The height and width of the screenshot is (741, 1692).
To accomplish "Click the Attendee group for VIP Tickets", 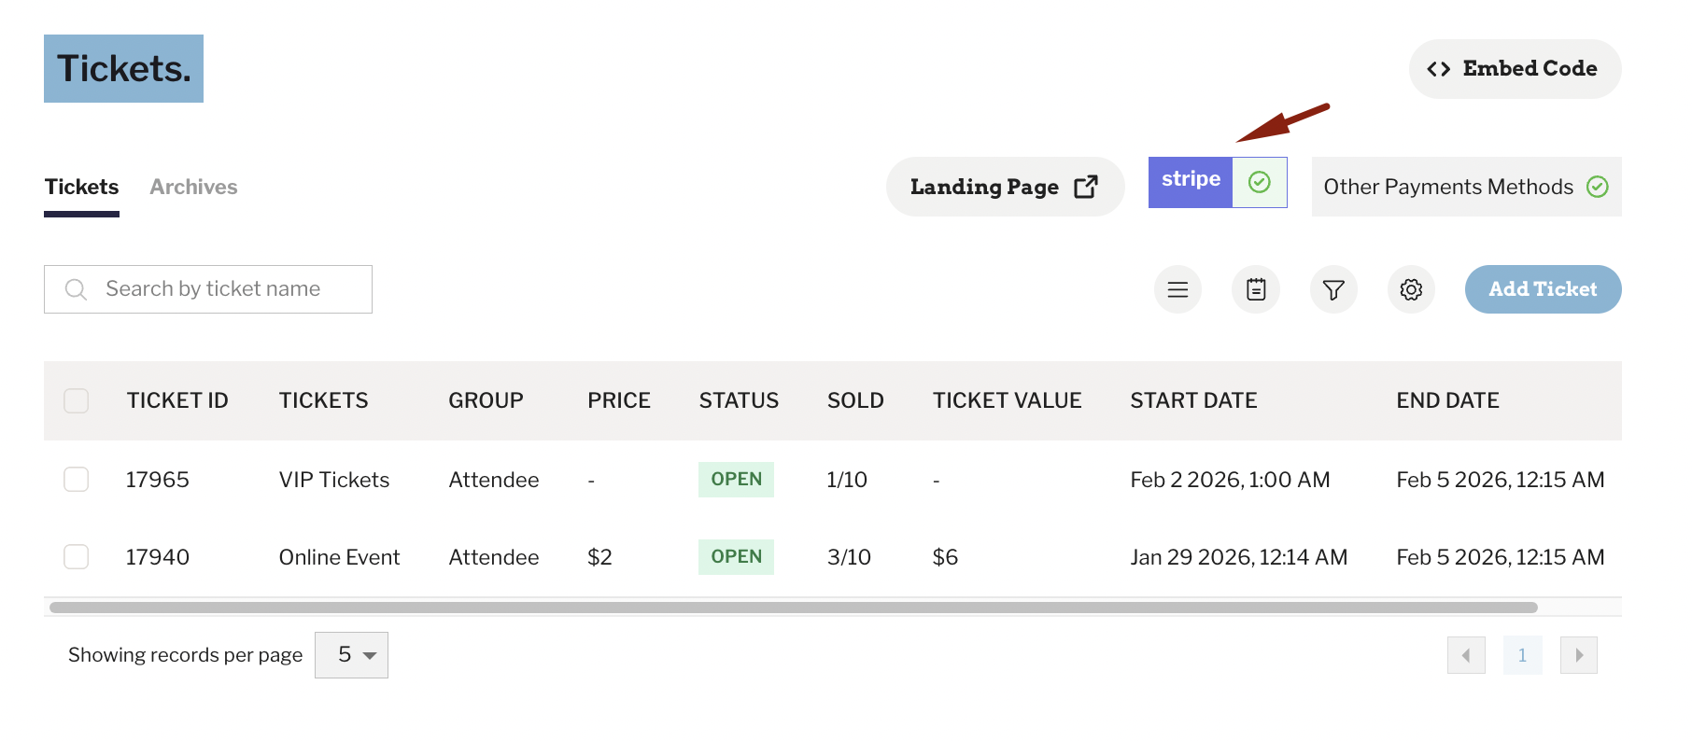I will point(494,480).
